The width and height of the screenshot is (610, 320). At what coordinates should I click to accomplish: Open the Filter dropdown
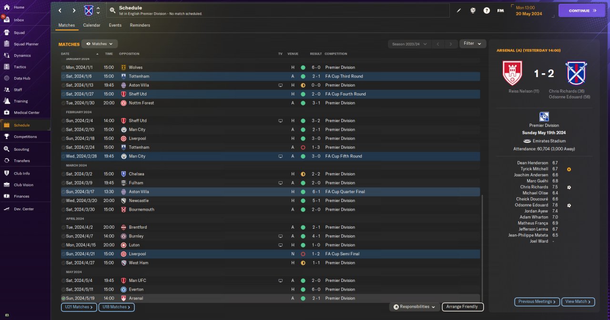pos(473,43)
